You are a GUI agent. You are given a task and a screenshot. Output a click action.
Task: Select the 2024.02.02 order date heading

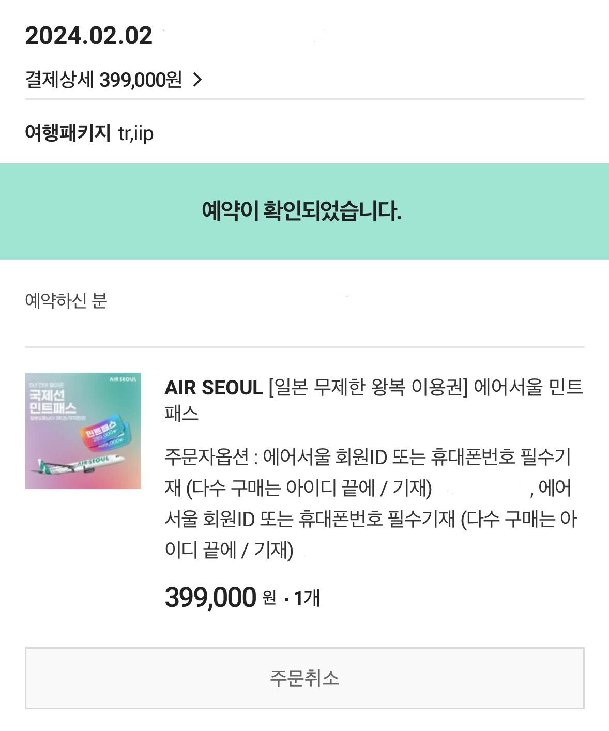(89, 36)
